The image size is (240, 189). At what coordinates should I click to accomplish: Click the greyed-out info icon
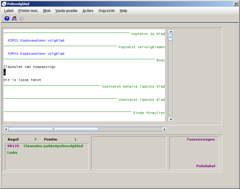pos(21,19)
